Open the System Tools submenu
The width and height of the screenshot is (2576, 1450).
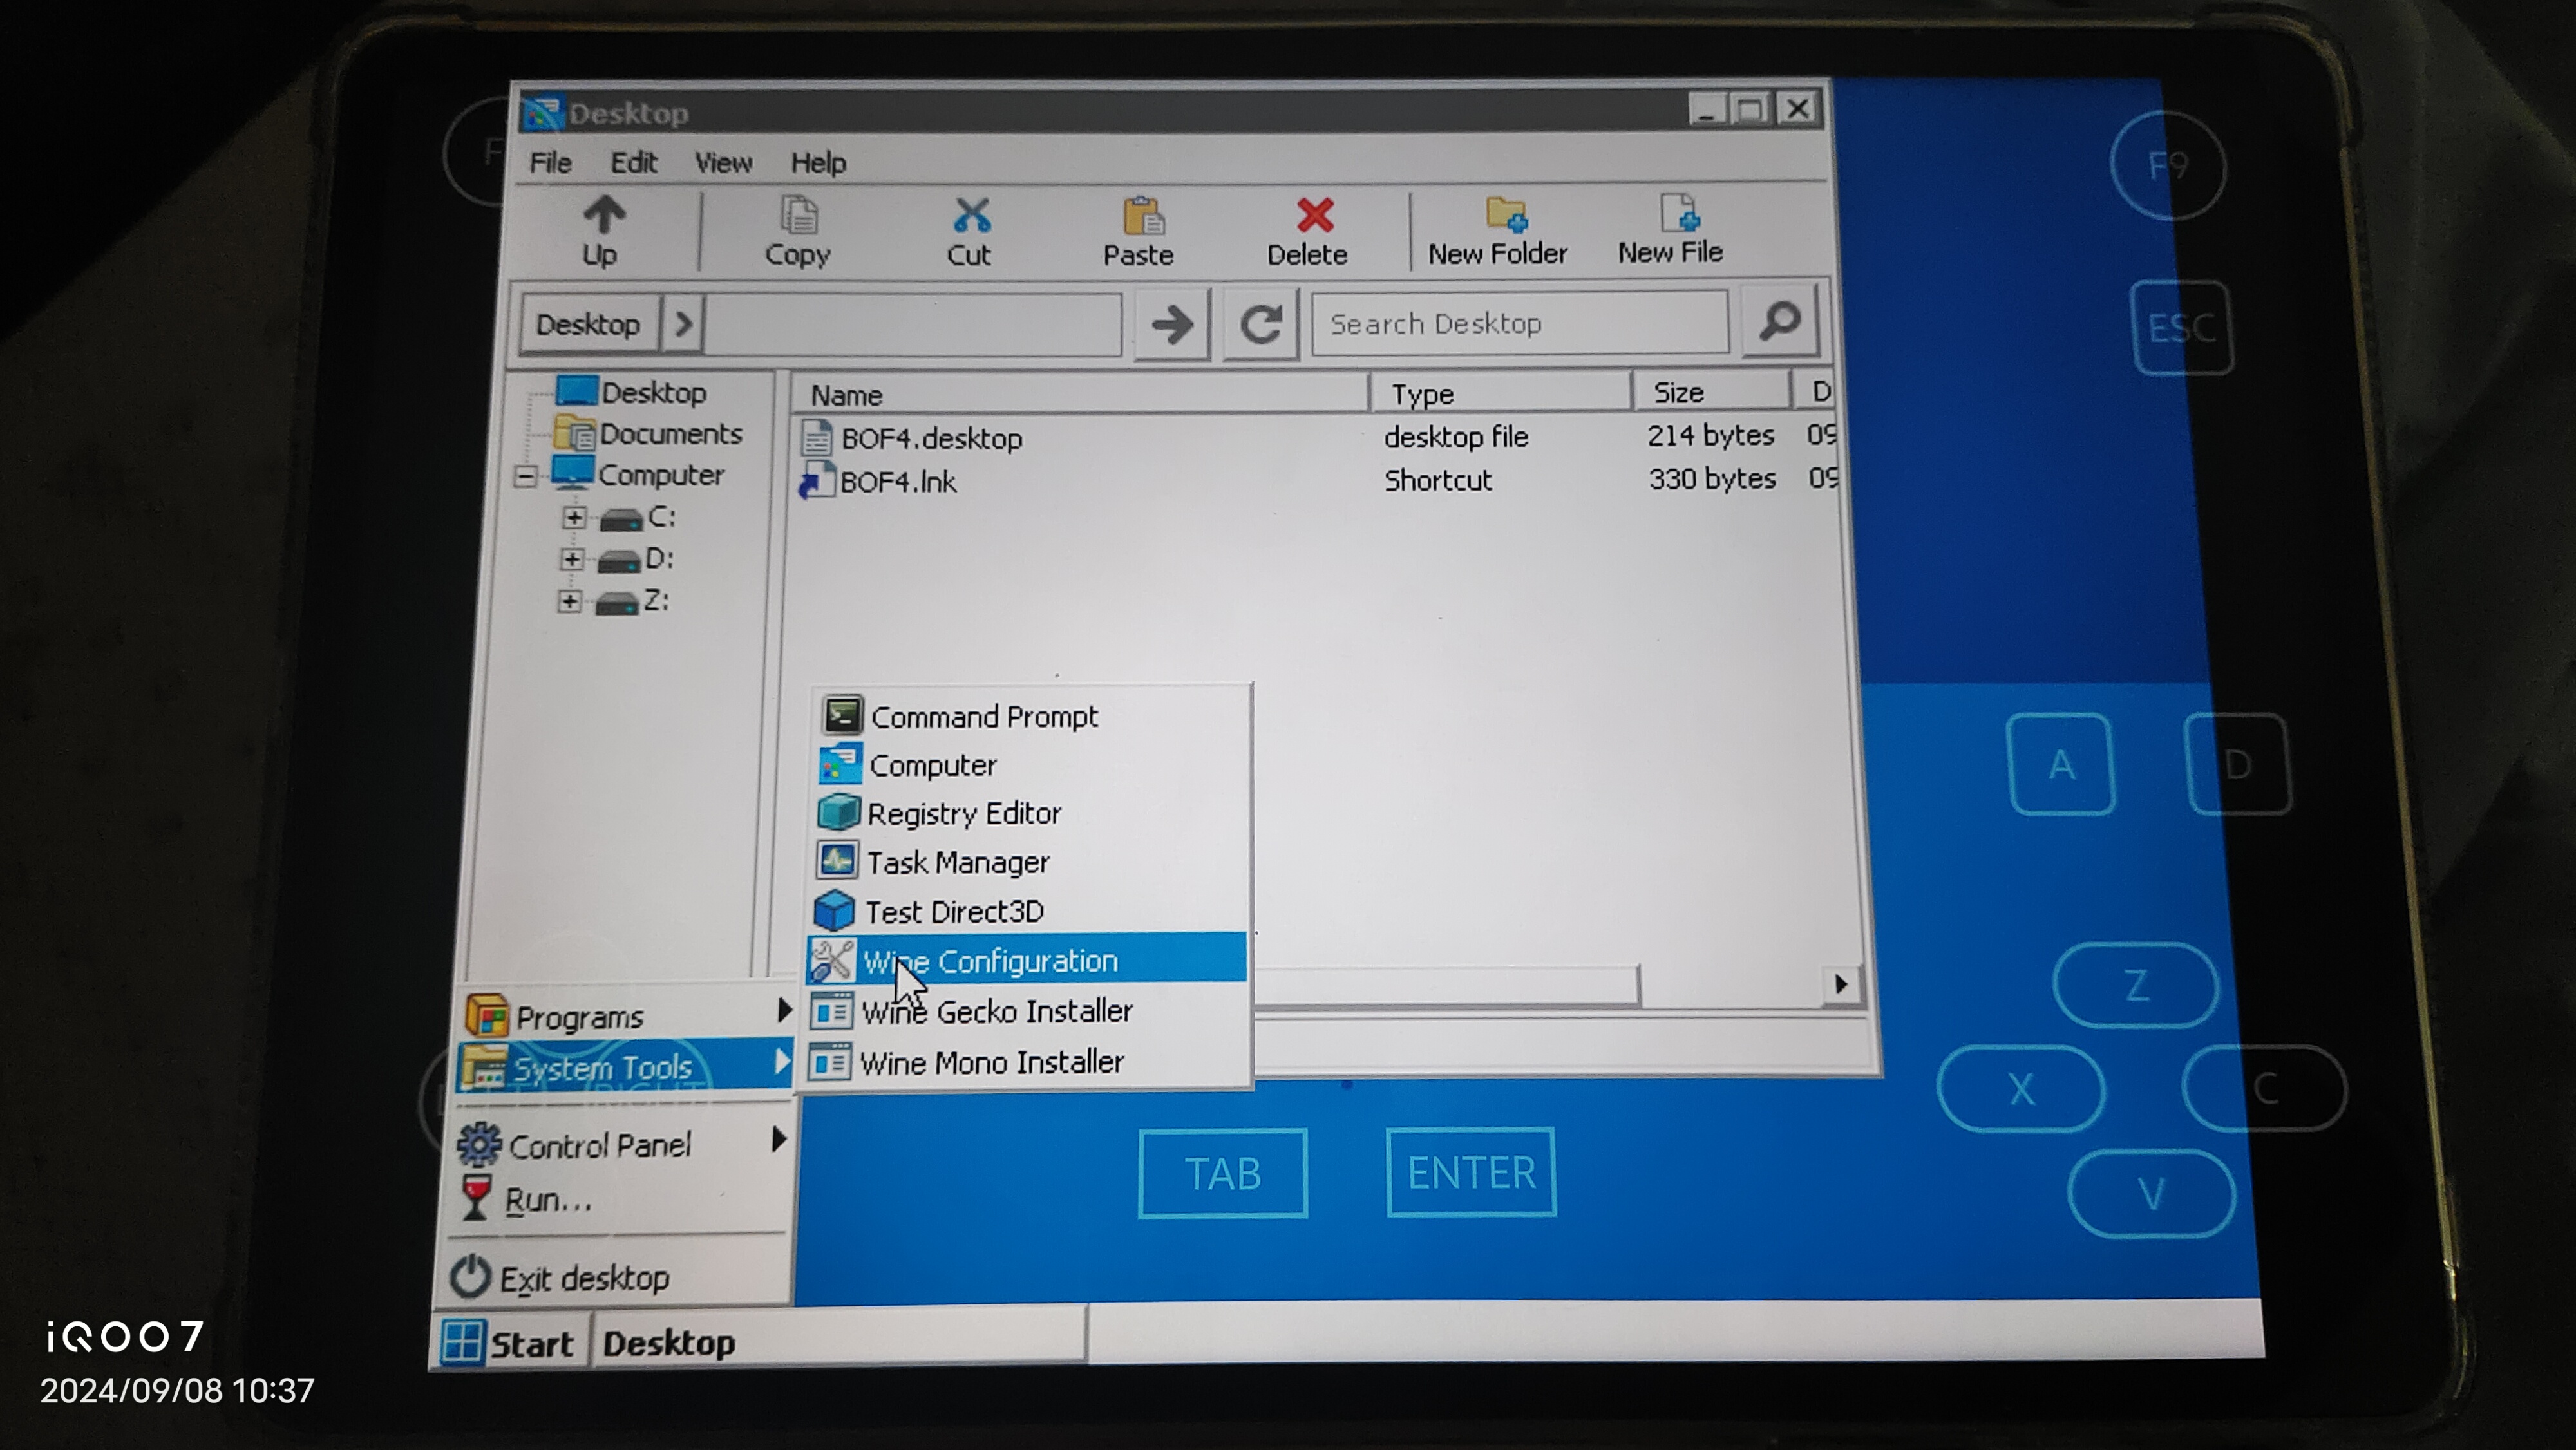(626, 1066)
